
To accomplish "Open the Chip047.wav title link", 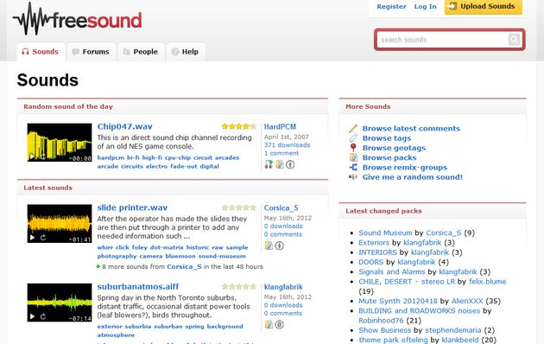I will (124, 127).
